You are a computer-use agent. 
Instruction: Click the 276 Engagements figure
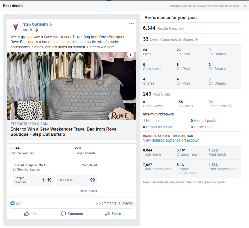click(85, 151)
